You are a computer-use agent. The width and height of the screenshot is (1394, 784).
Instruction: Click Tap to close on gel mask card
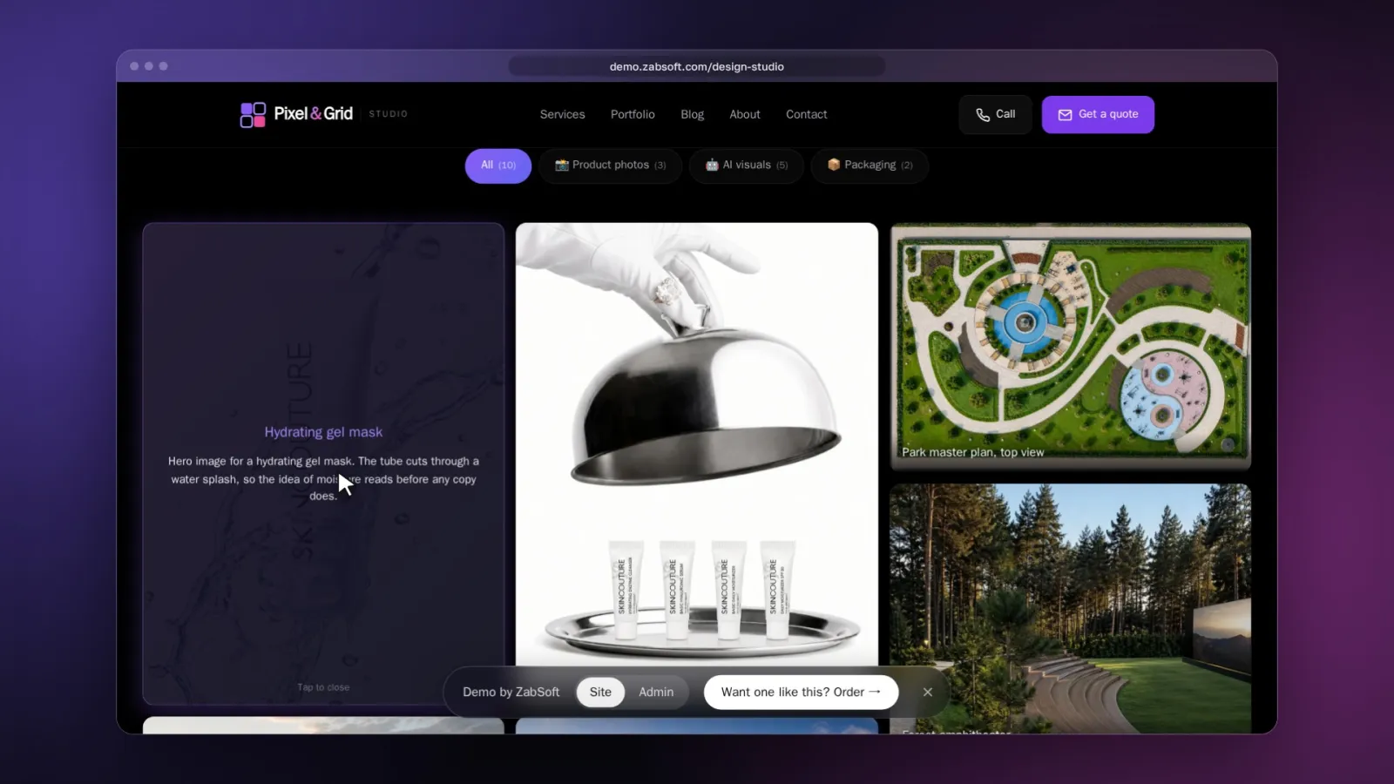323,687
